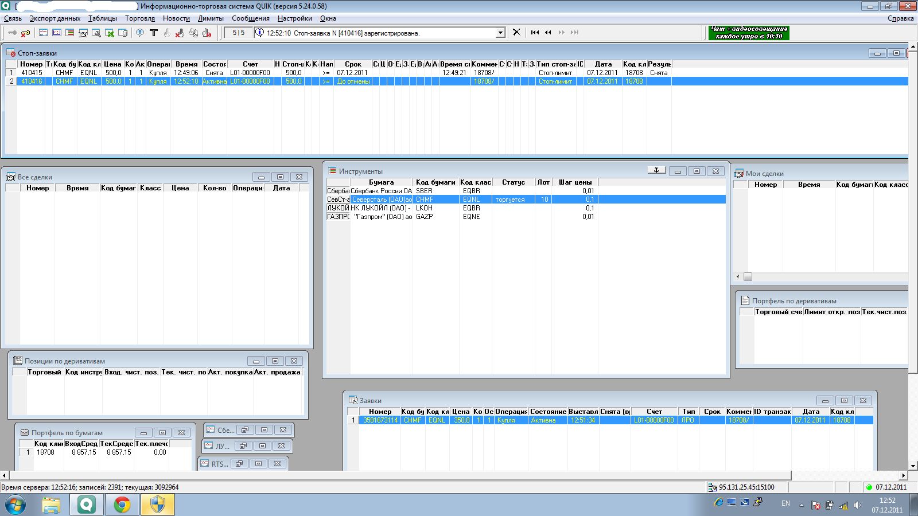Open the Торговля menu

(x=140, y=18)
